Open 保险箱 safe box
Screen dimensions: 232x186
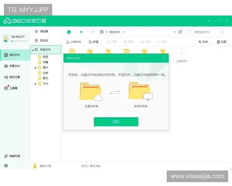(42, 31)
